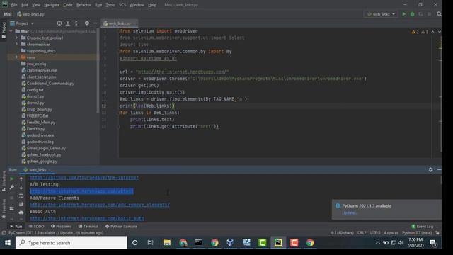The width and height of the screenshot is (453, 255).
Task: Toggle soft-wrap icon in Run panel
Action: (x=21, y=196)
